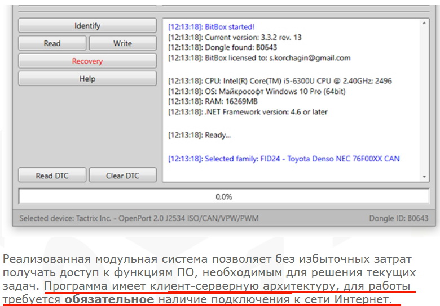Start the red Recovery function
The image size is (440, 306).
pos(87,61)
